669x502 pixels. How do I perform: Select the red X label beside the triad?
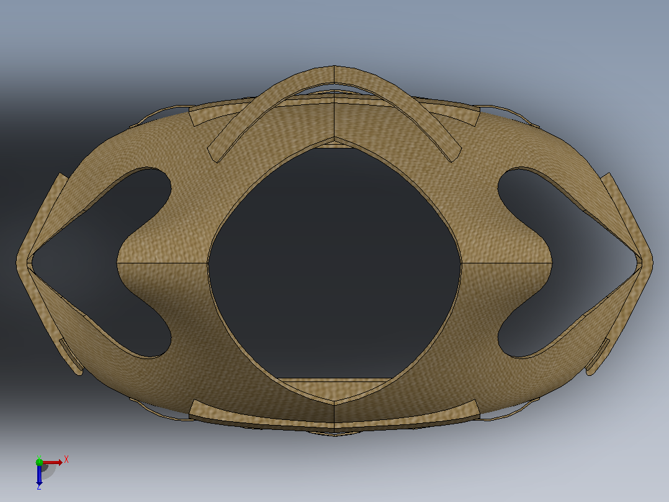point(66,460)
